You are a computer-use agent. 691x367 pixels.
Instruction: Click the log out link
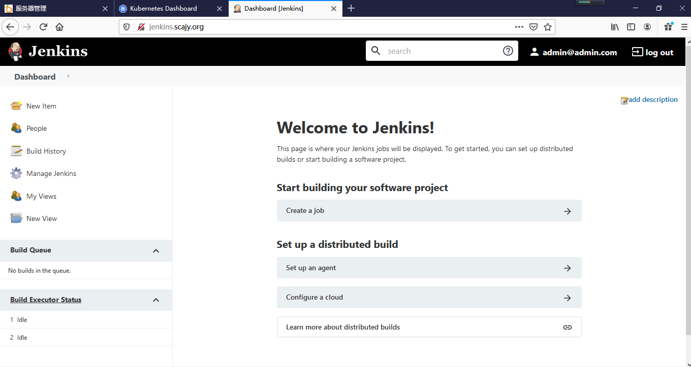(659, 52)
